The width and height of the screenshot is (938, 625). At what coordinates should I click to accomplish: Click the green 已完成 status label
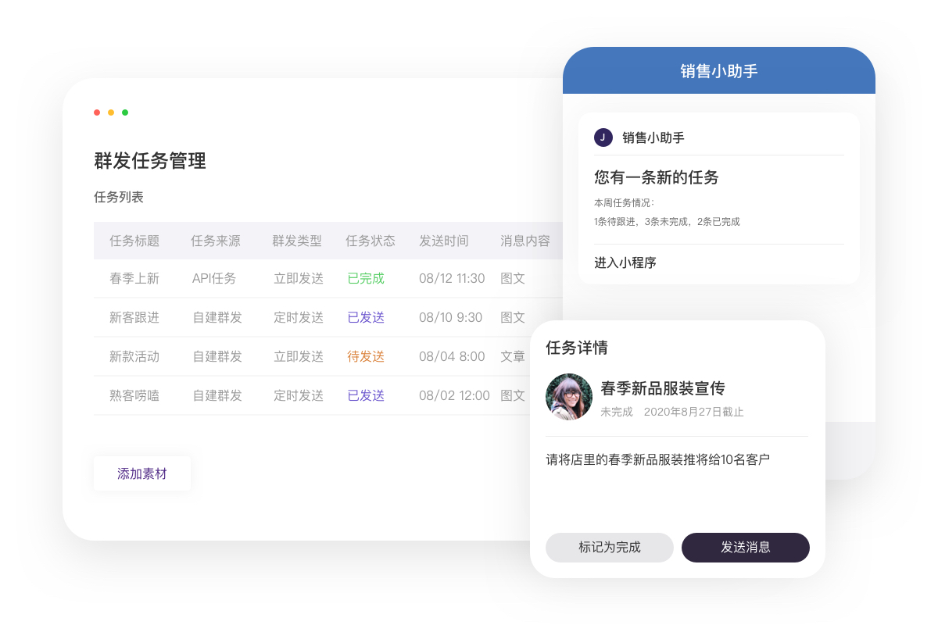[366, 278]
